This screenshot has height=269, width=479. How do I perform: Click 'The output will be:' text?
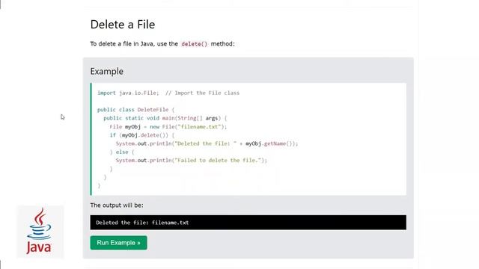pos(117,205)
